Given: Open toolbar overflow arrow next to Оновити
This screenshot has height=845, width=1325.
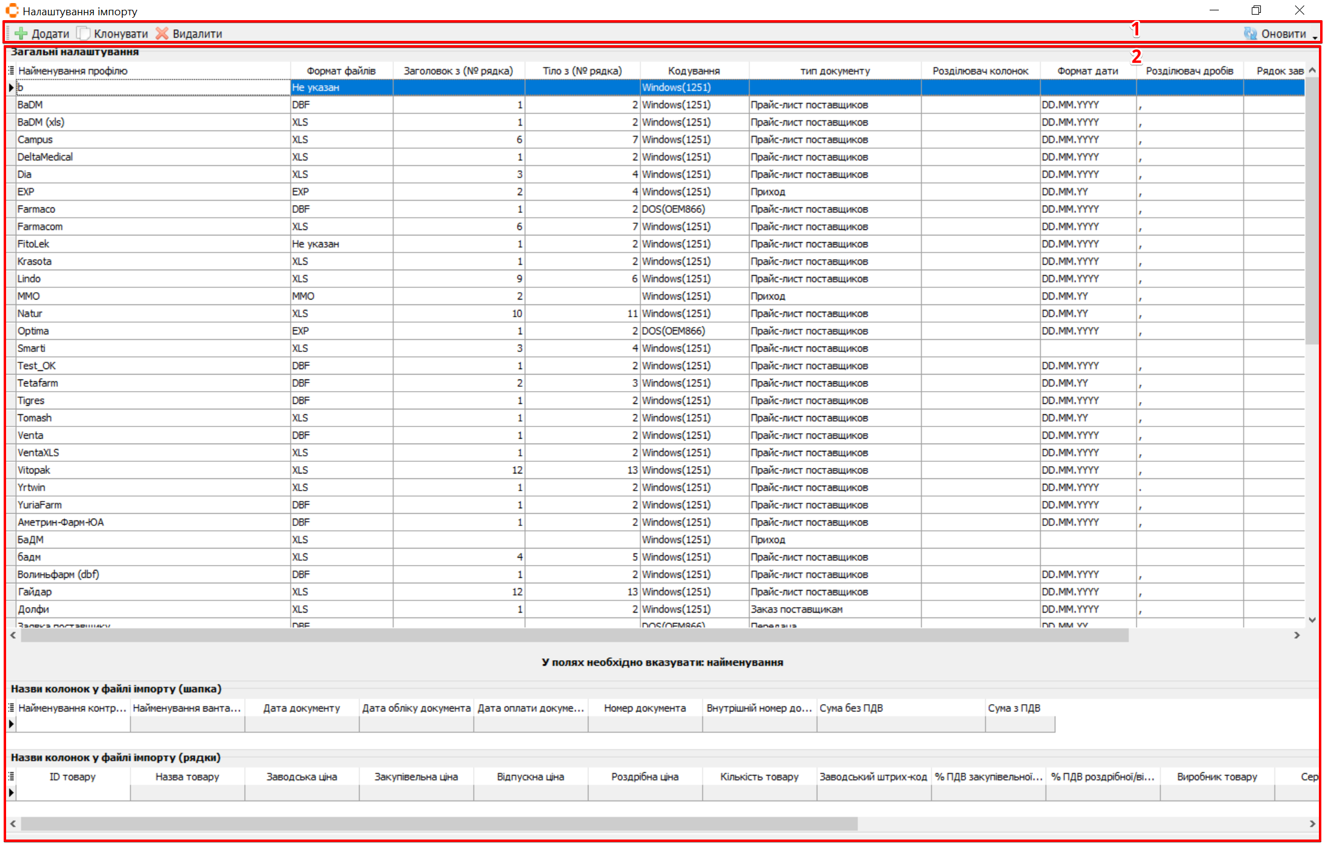Looking at the screenshot, I should [1315, 37].
